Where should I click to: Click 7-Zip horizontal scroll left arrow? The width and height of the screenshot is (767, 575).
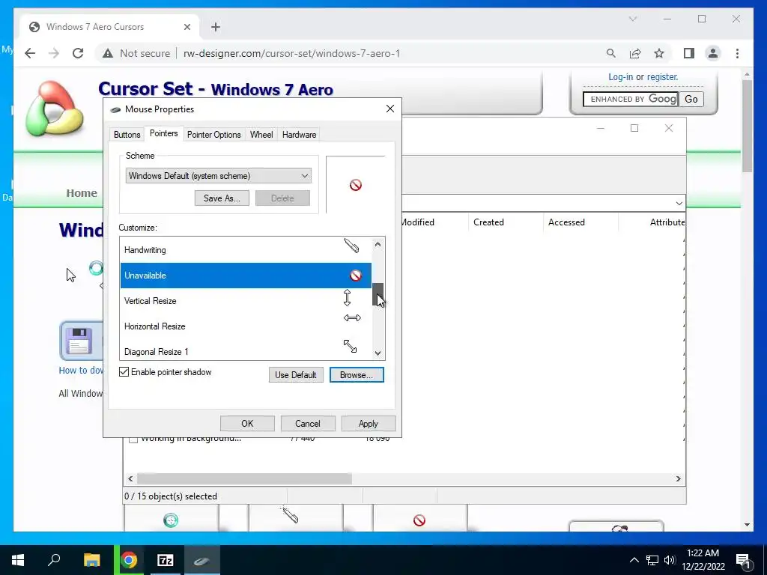pos(130,478)
